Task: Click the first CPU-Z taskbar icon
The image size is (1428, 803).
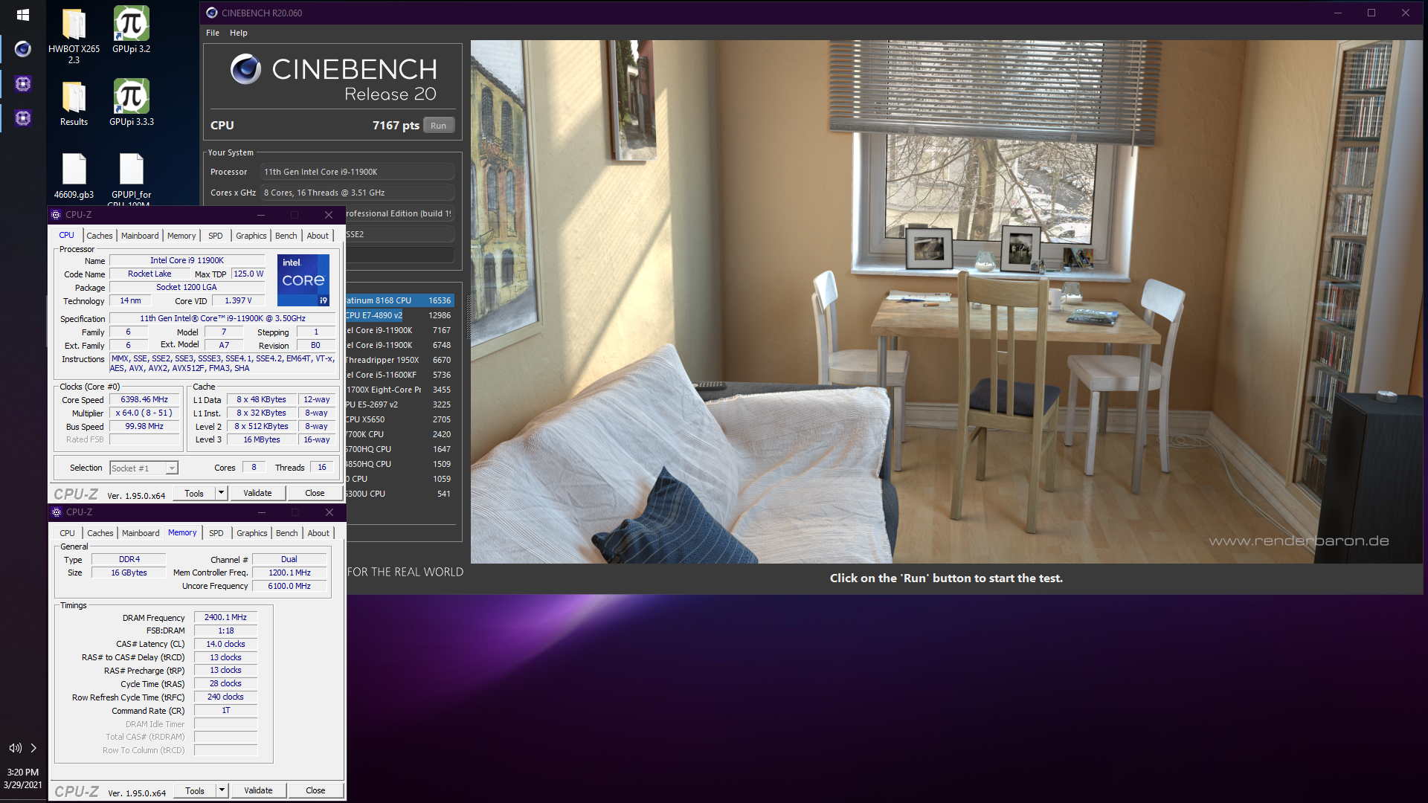Action: tap(23, 83)
